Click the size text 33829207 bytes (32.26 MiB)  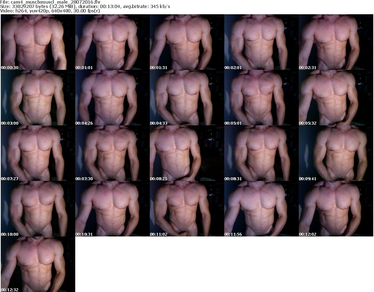pos(43,7)
